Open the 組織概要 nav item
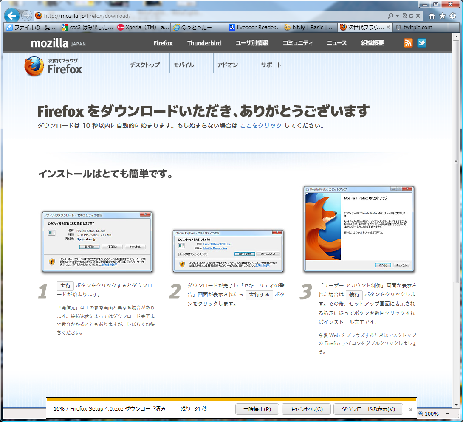 (x=373, y=43)
